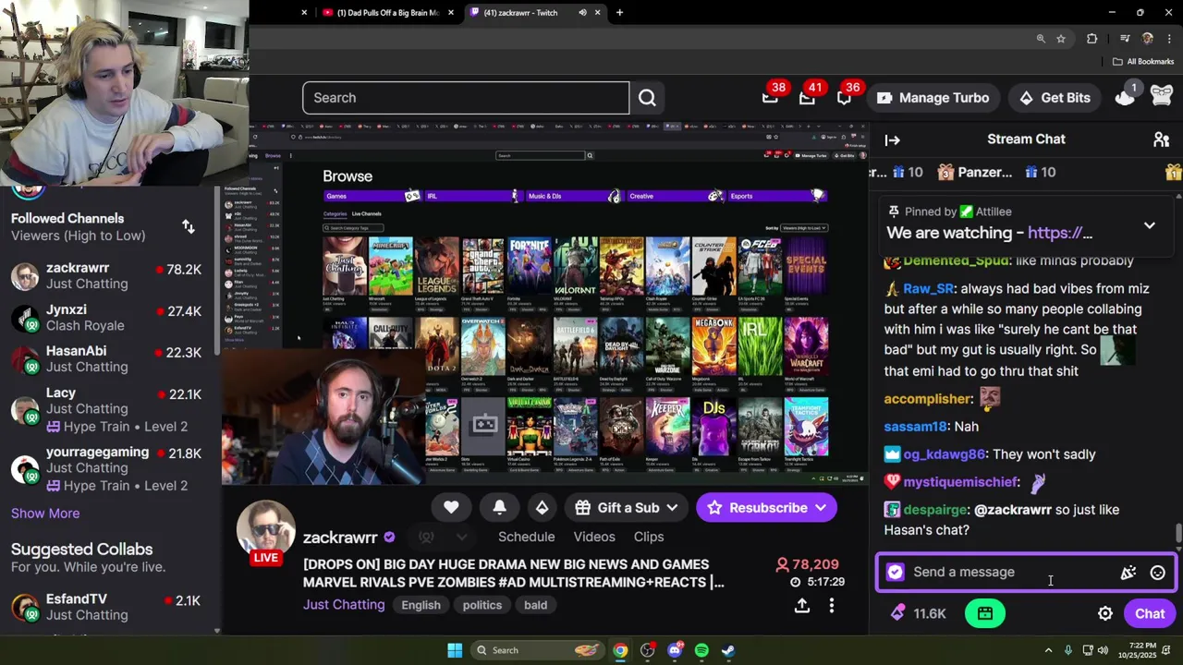Screen dimensions: 1183x665
Task: Click the celebration power-up icon in chat box
Action: click(1128, 573)
